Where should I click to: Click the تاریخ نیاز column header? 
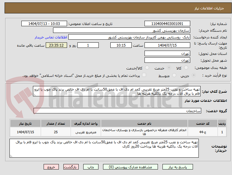25,123
